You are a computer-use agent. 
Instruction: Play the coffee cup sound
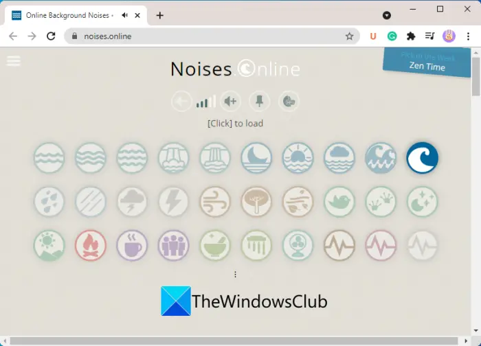click(132, 245)
